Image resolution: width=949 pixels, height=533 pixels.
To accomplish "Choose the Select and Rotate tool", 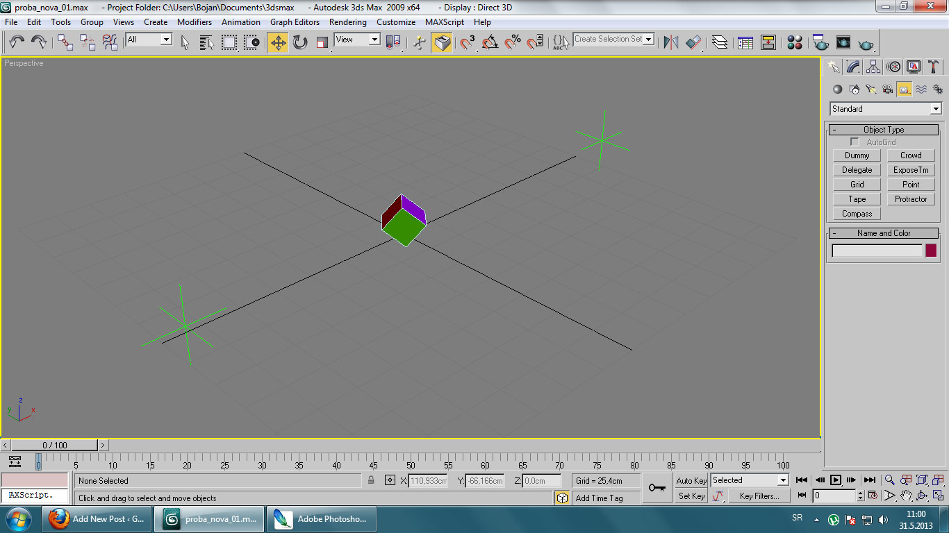I will 300,42.
